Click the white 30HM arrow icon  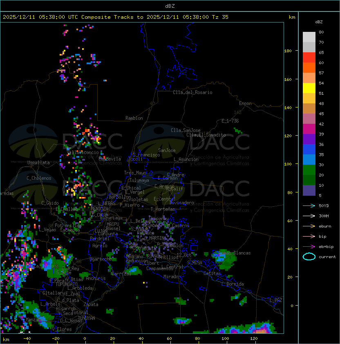point(309,216)
